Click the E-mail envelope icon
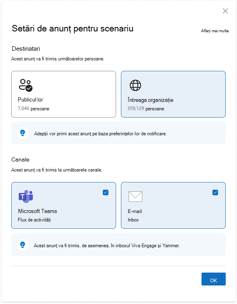237x304 pixels. click(x=135, y=196)
